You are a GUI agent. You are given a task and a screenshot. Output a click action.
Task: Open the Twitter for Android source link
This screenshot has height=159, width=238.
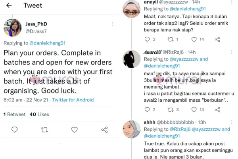[x=73, y=100]
